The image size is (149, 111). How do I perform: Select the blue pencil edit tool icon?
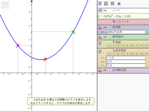coord(100,3)
